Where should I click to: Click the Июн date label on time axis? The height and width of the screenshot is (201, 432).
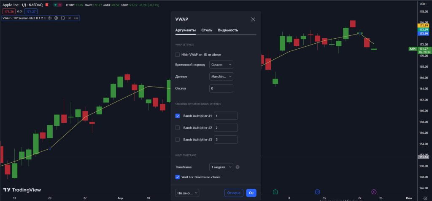point(409,198)
